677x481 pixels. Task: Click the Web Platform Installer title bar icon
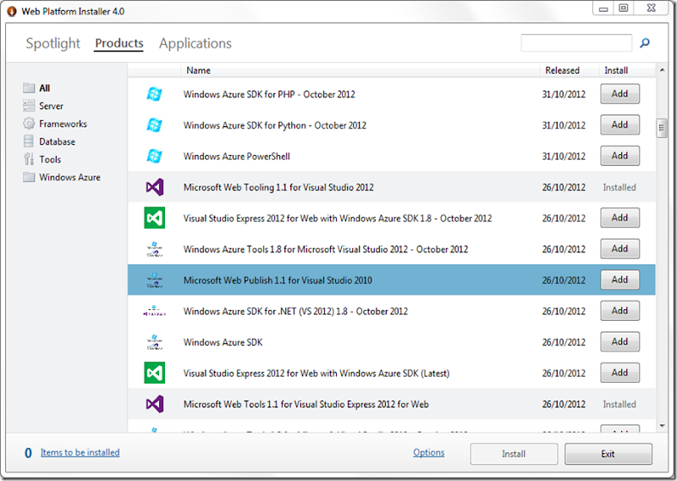[x=12, y=11]
